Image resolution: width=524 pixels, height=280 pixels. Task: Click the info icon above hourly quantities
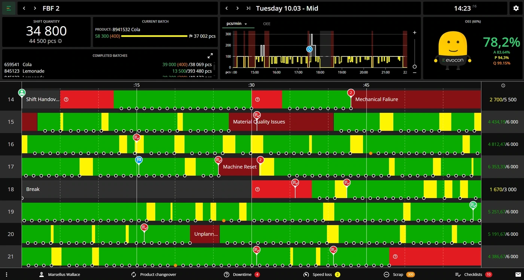[503, 86]
